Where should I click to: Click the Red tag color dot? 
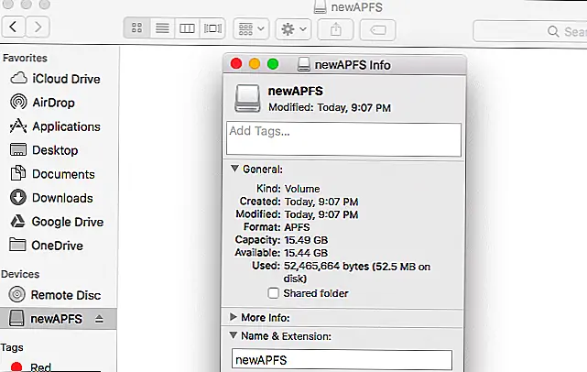16,367
